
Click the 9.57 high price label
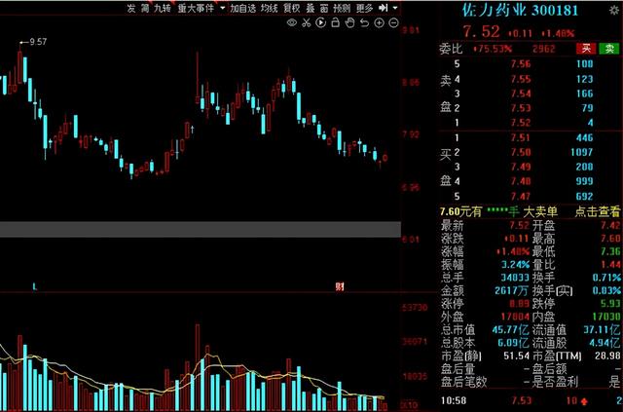pos(38,42)
